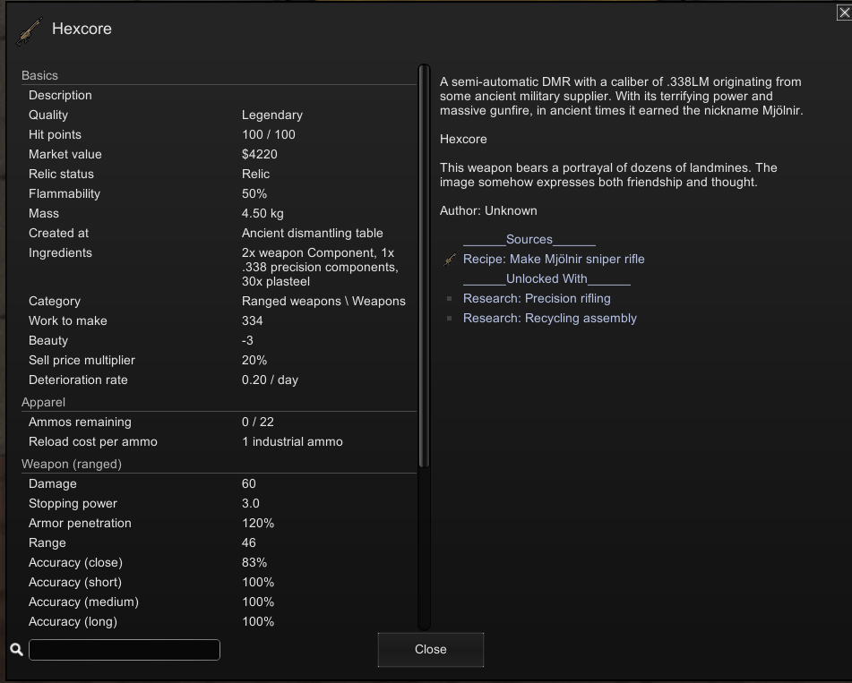Click the Author: Unknown text
Viewport: 852px width, 683px height.
click(x=488, y=210)
